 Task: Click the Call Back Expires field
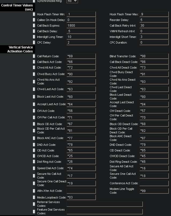(81, 26)
